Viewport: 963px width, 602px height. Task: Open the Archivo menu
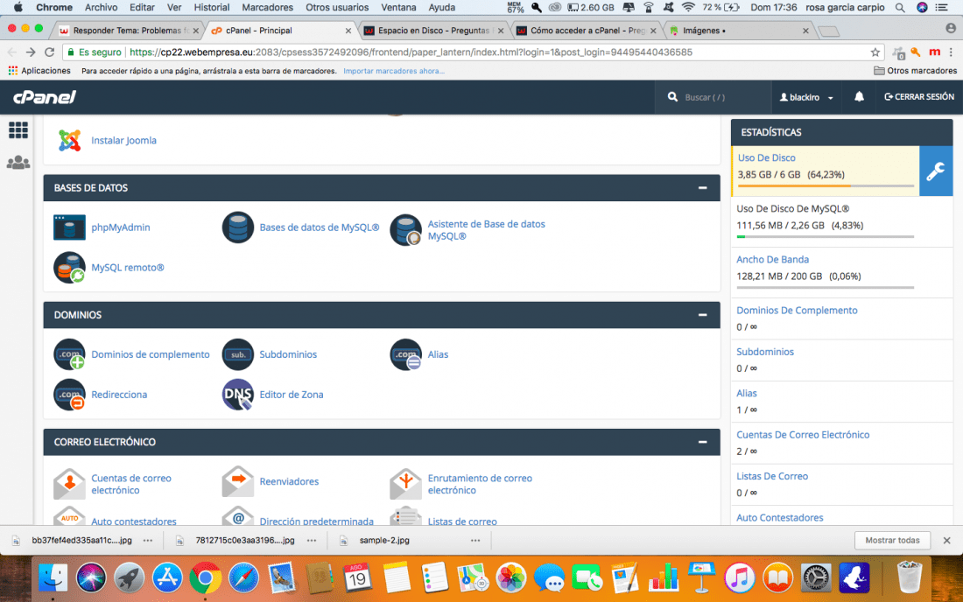[101, 7]
